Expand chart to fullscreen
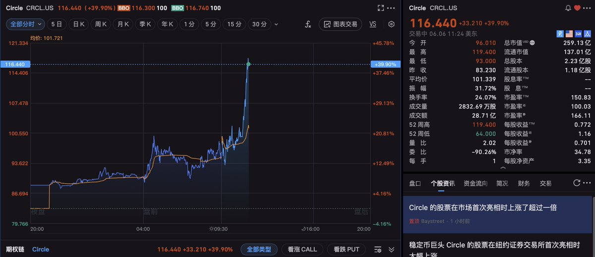 pyautogui.click(x=381, y=8)
